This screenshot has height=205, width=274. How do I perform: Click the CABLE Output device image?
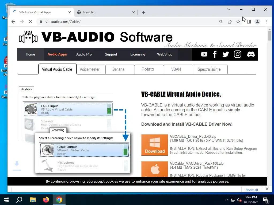(x=48, y=150)
